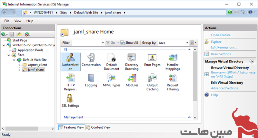Screen dimensions: 258x138
Task: Open the Error Pages feature
Action: tap(152, 60)
